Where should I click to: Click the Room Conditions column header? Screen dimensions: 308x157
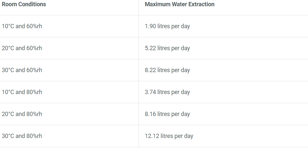(24, 4)
